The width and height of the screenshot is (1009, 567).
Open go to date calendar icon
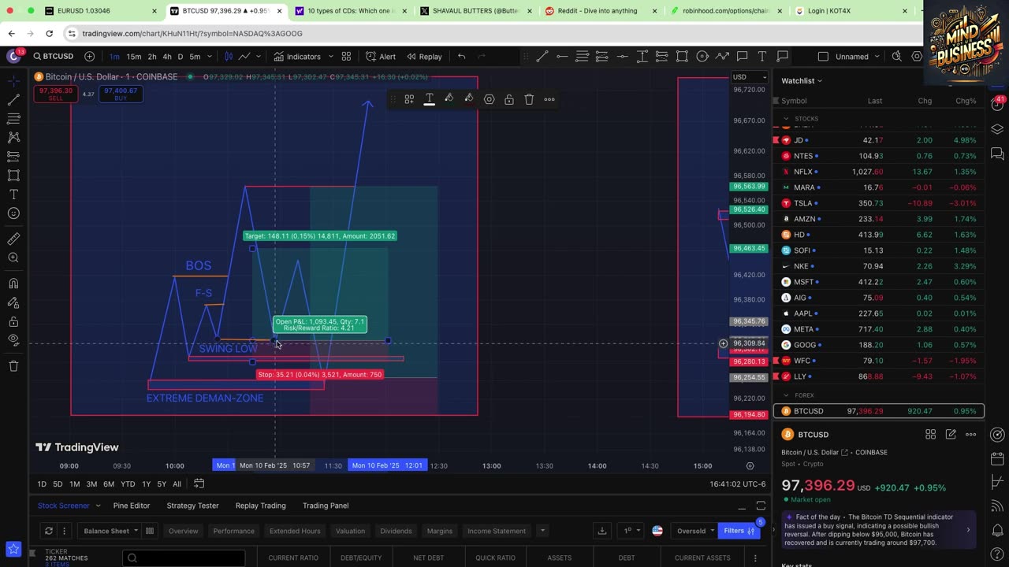[x=199, y=484]
